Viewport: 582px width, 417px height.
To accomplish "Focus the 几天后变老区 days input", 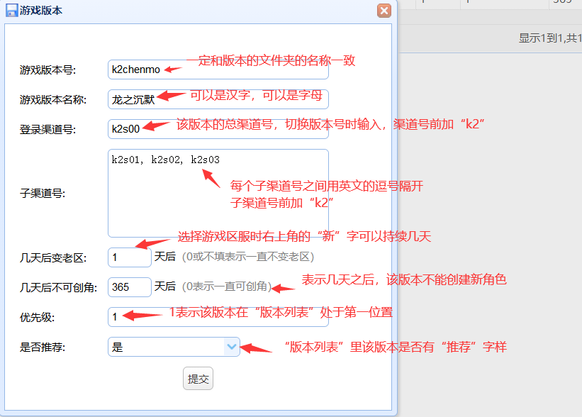I will pos(129,257).
